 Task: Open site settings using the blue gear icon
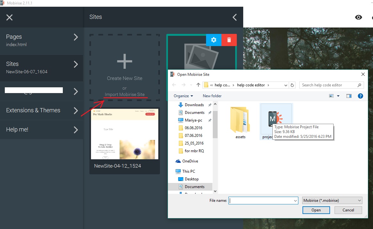click(214, 40)
